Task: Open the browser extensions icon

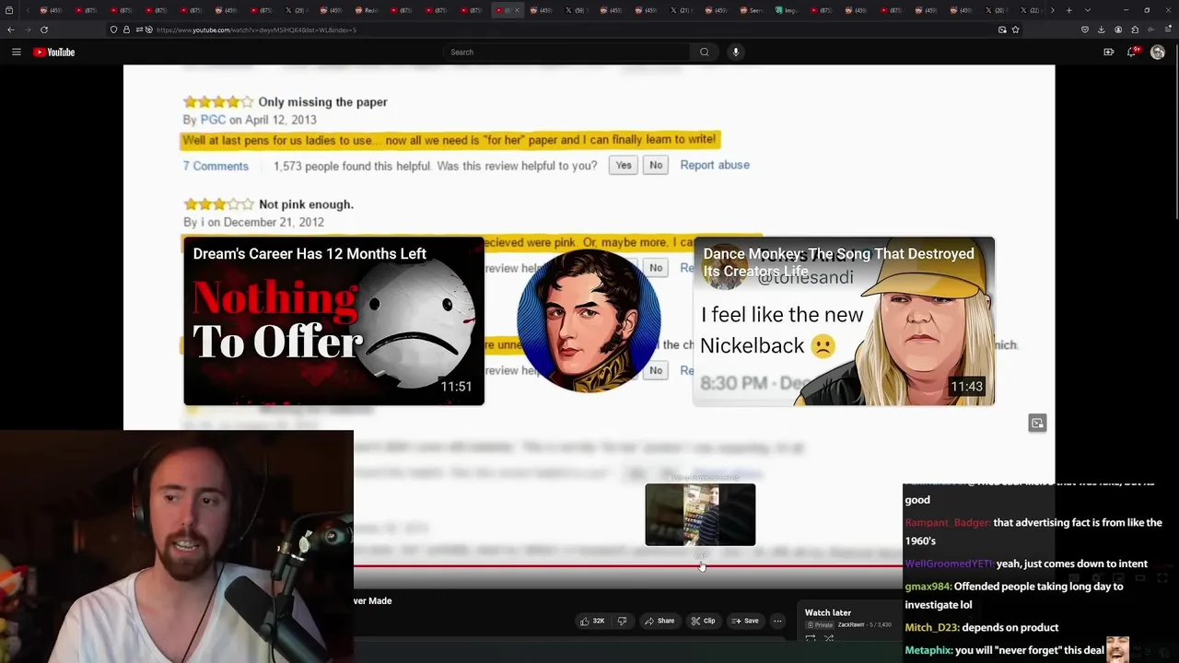Action: click(1134, 29)
